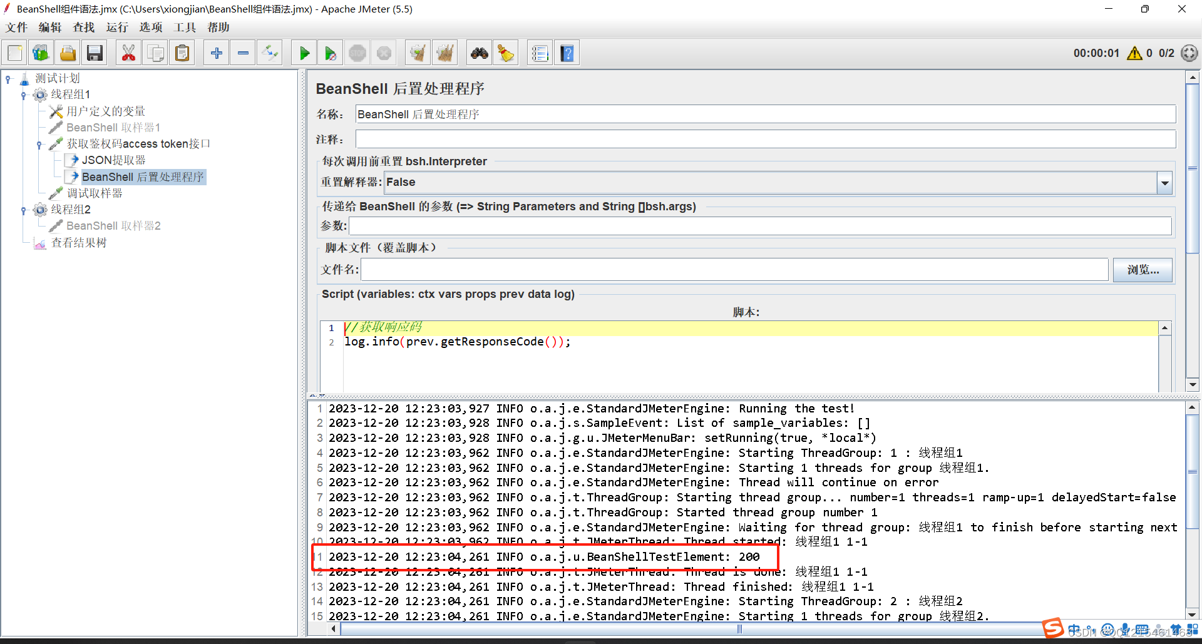
Task: Toggle log viewer via warning triangle icon
Action: coord(1134,53)
